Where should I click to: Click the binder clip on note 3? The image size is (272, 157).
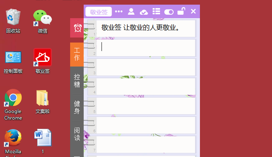click(90, 65)
